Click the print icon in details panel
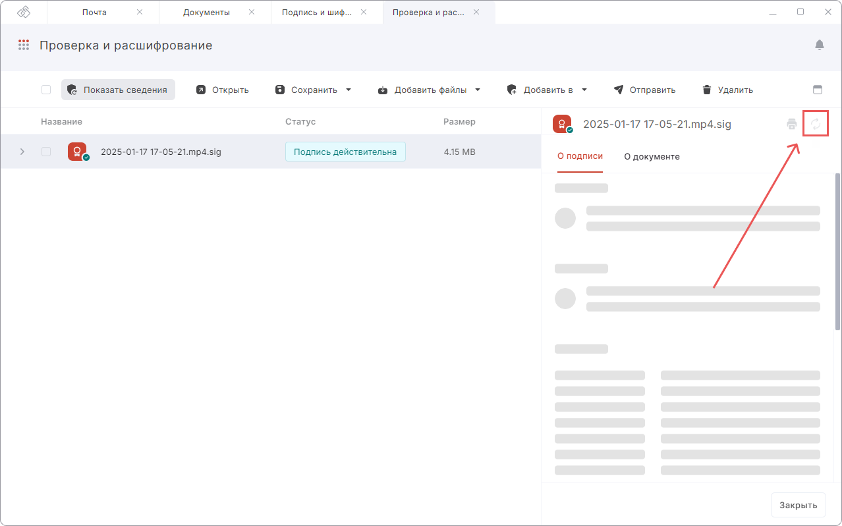The height and width of the screenshot is (526, 842). pos(792,124)
